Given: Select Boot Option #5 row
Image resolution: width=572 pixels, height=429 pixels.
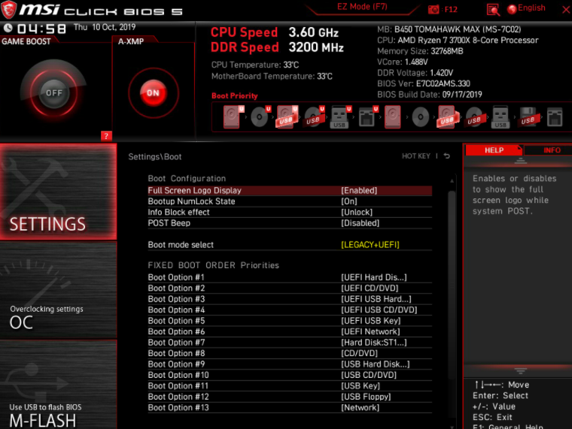Looking at the screenshot, I should pyautogui.click(x=290, y=321).
